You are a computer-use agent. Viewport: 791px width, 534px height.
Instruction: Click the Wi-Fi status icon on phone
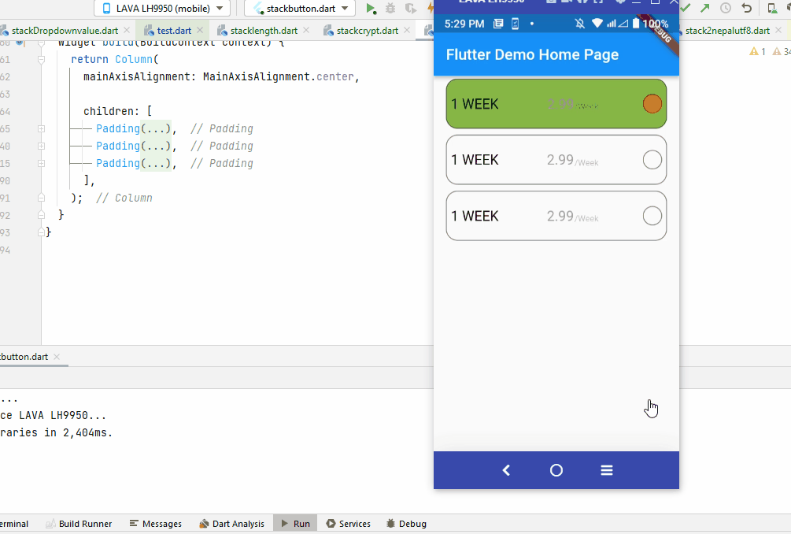[x=597, y=23]
